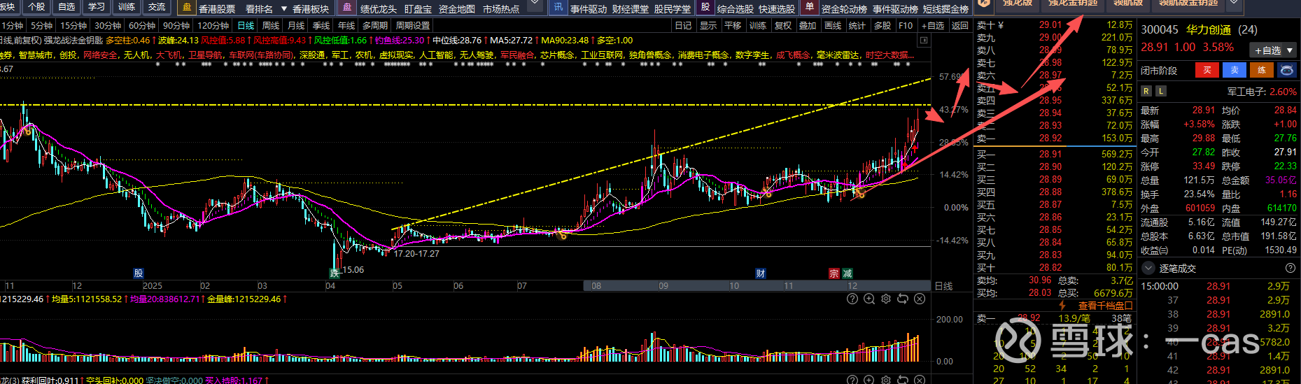Expand the +自选 dropdown arrow
The width and height of the screenshot is (1301, 384).
(1291, 50)
